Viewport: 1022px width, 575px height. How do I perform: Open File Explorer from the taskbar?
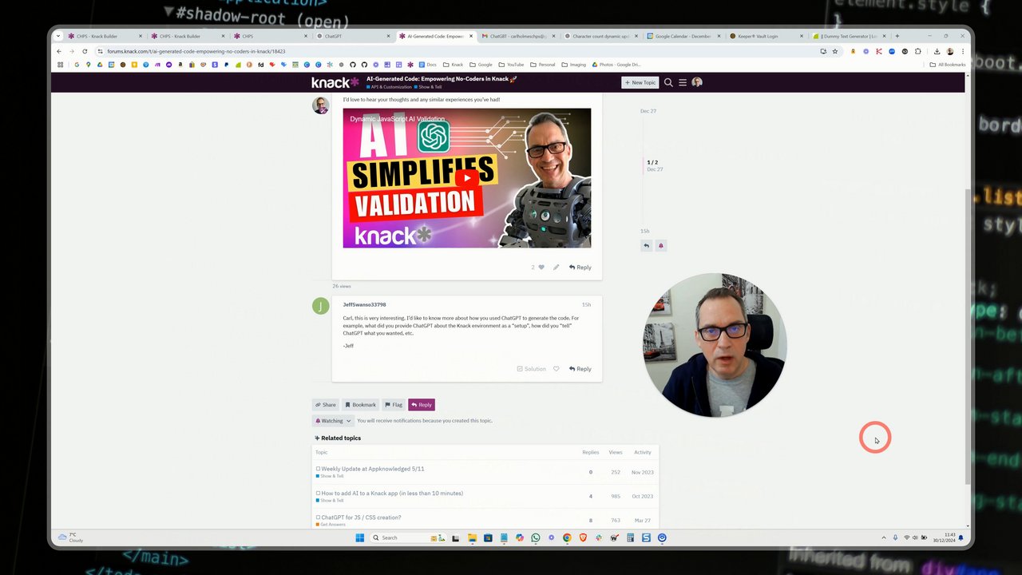472,537
